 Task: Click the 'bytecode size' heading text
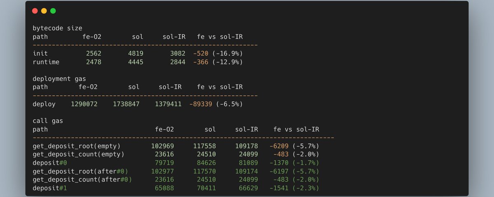tap(57, 28)
